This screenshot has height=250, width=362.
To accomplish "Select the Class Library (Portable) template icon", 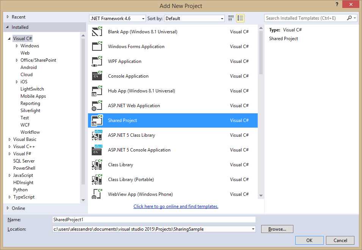I will click(97, 179).
